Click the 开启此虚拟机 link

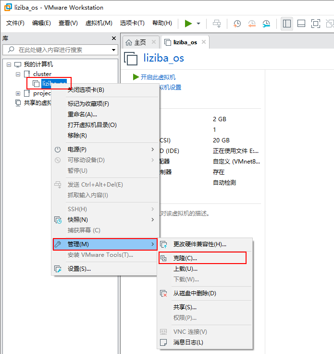tap(158, 77)
